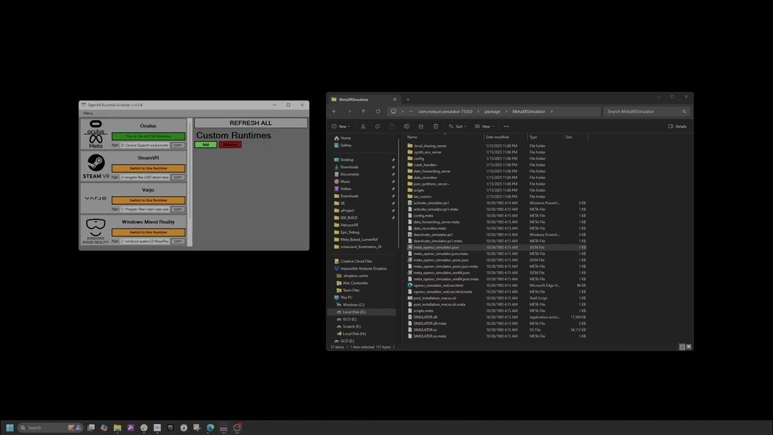Click the red Remove custom runtime button
The height and width of the screenshot is (435, 773).
(230, 144)
